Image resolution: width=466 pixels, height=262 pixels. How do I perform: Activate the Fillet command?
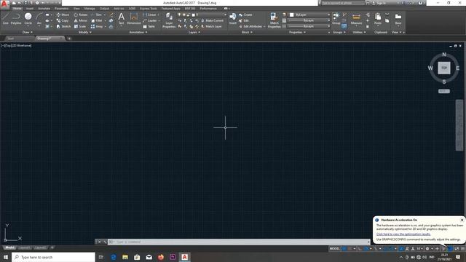point(97,20)
